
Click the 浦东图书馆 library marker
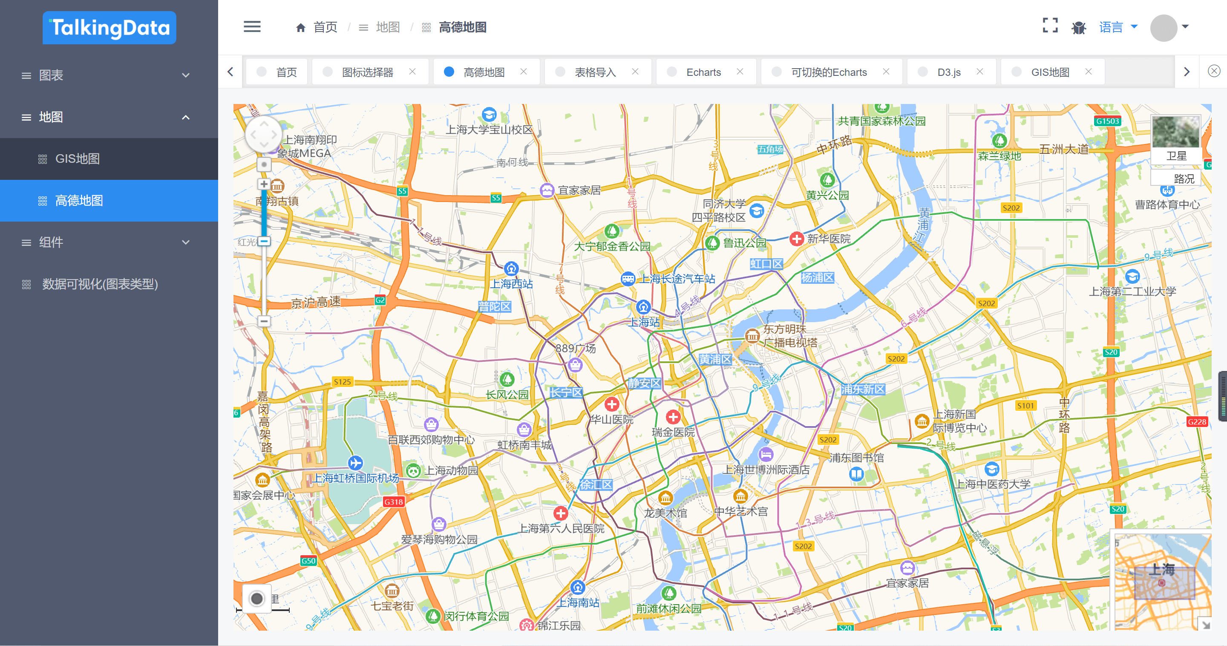pos(856,474)
